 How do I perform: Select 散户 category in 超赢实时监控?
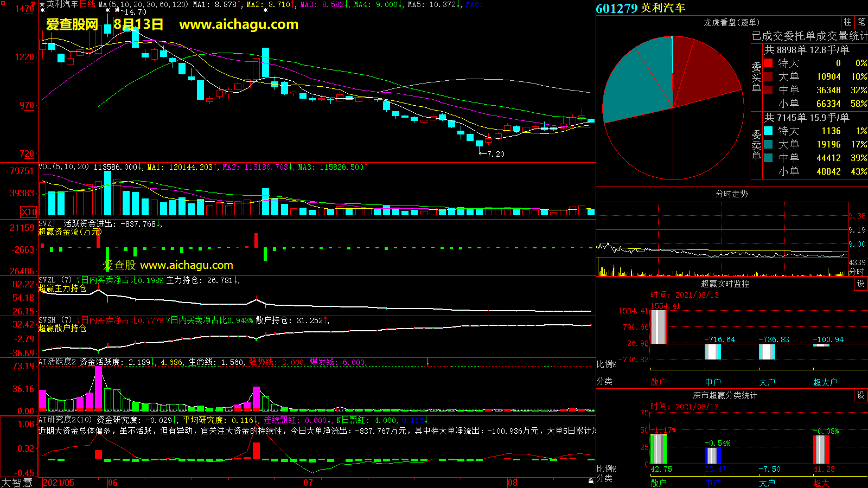(x=658, y=382)
